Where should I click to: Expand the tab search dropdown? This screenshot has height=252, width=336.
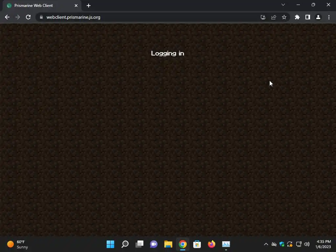[x=283, y=5]
